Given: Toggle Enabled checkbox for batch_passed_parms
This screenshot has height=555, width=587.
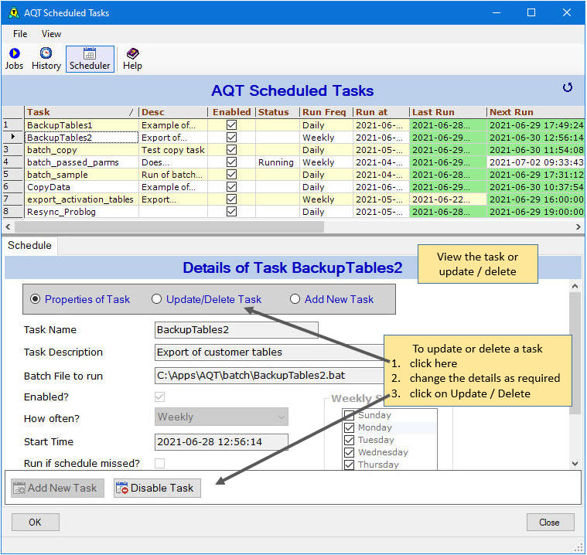Looking at the screenshot, I should pyautogui.click(x=232, y=162).
